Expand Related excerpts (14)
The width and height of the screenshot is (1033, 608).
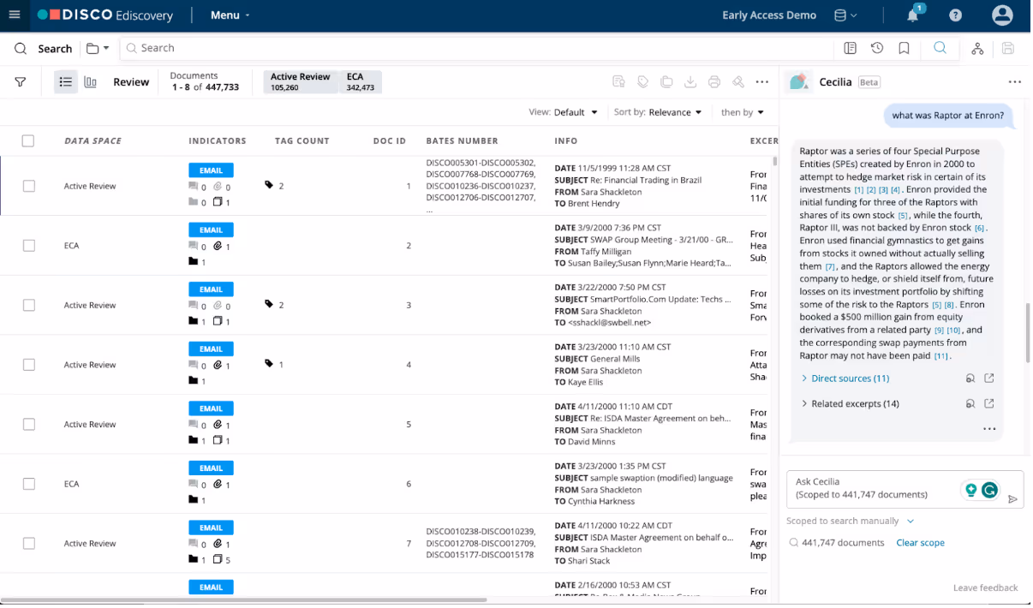[850, 403]
